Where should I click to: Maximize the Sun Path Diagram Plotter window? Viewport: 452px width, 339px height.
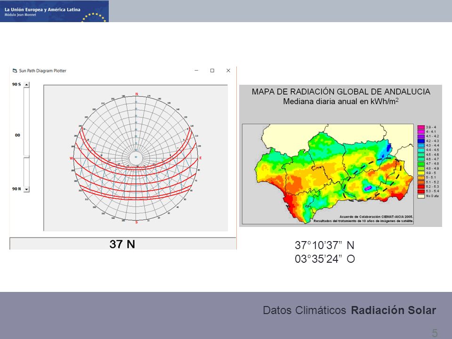212,71
